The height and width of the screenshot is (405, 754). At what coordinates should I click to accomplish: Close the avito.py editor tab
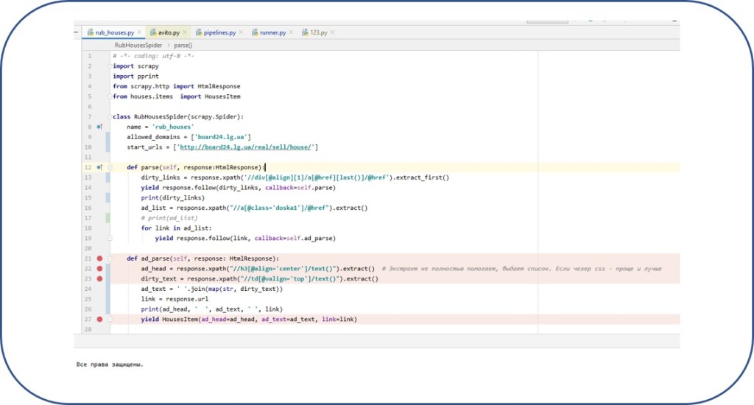186,32
